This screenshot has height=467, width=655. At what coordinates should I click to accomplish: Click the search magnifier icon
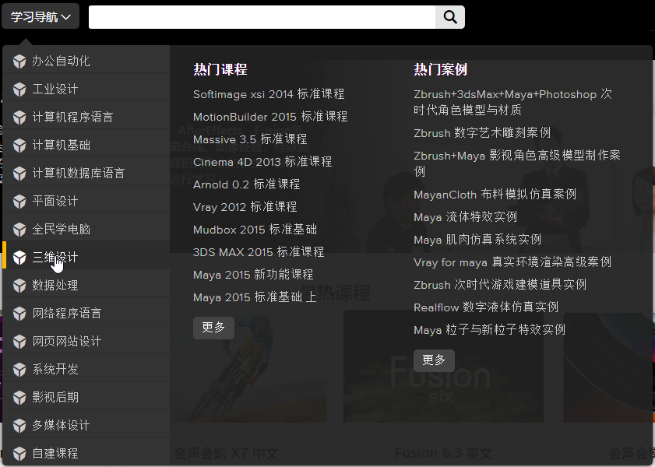450,17
